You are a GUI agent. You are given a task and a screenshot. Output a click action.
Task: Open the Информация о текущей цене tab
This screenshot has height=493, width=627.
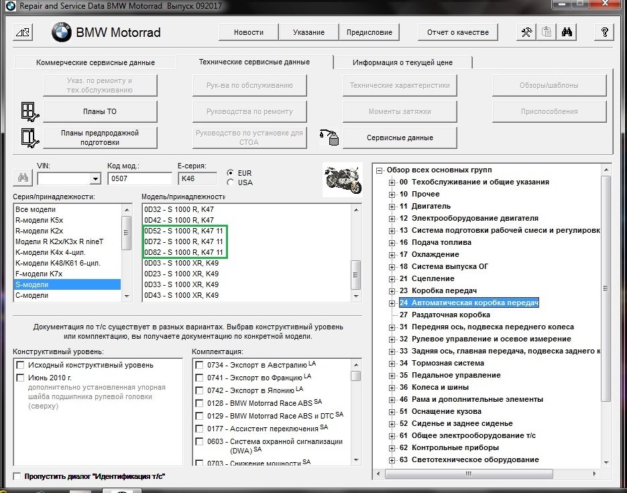click(402, 62)
